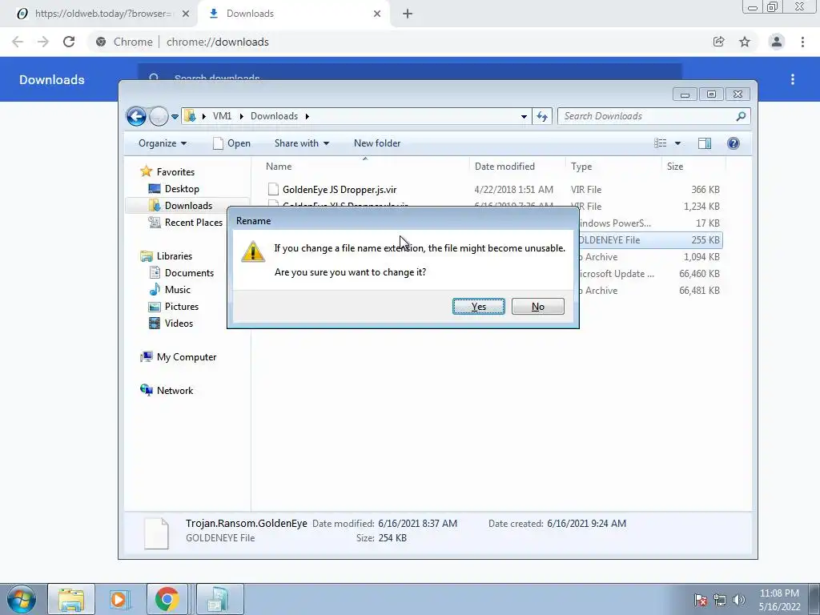
Task: Close the Chrome Downloads tab
Action: click(377, 14)
